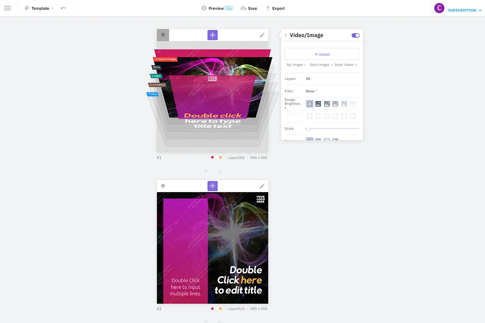Click the pencil edit icon on scene #1
Viewport: 485px width, 323px height.
(262, 35)
